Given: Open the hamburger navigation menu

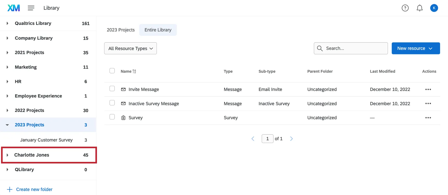Looking at the screenshot, I should (31, 8).
